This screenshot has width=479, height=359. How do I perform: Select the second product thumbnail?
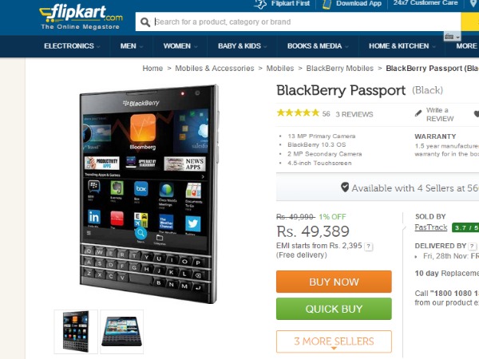(121, 332)
